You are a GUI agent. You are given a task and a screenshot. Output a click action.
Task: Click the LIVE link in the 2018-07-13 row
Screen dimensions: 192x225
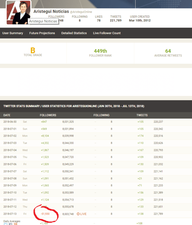[x=83, y=214]
